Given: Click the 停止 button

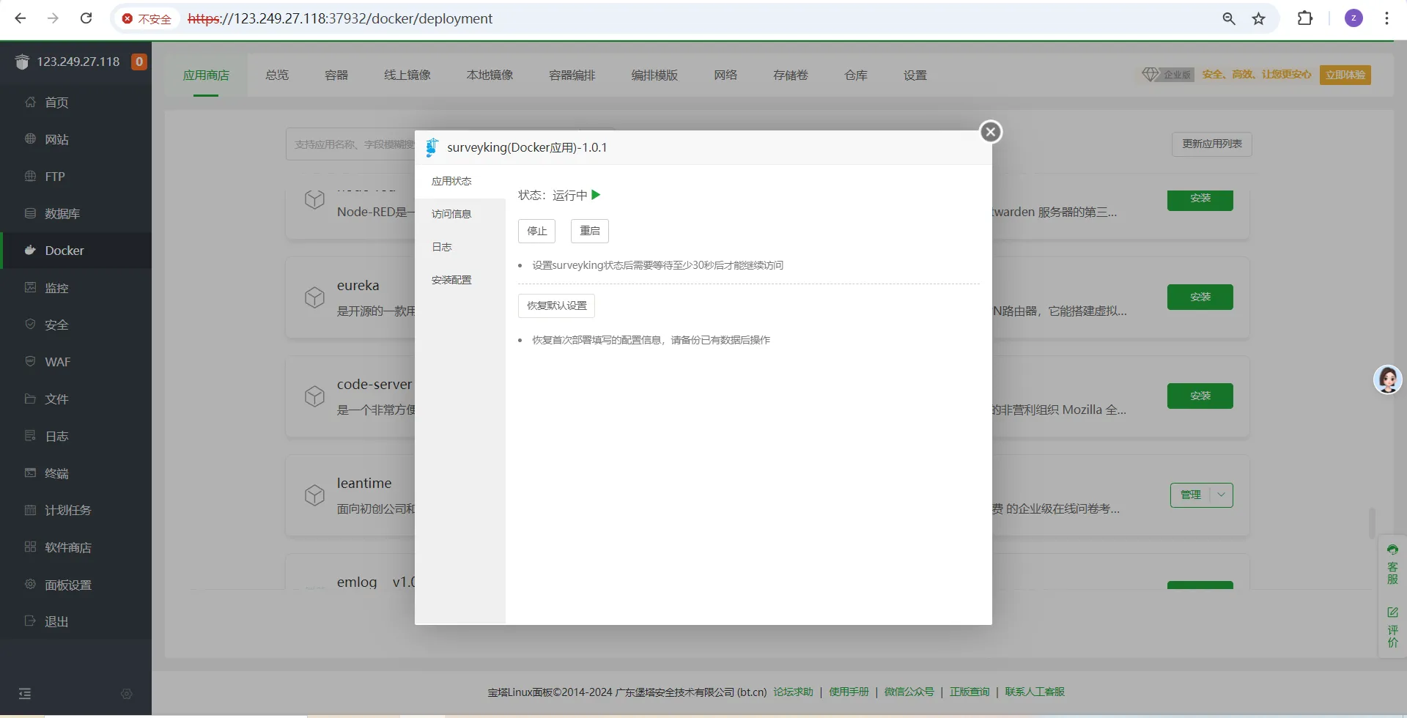Looking at the screenshot, I should (537, 231).
